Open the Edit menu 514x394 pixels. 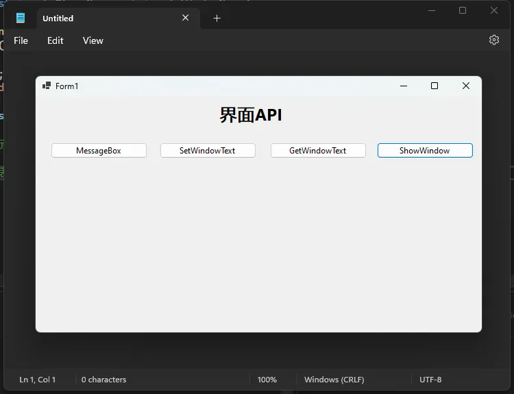tap(55, 40)
